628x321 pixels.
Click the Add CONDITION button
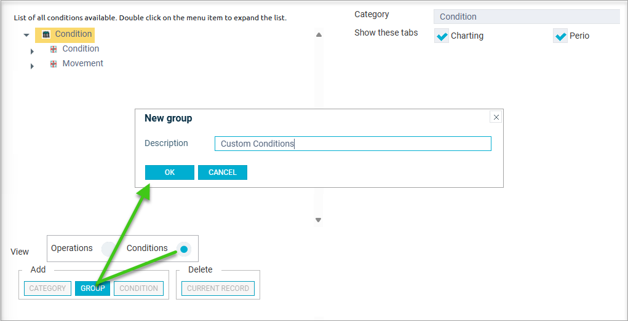pos(138,288)
